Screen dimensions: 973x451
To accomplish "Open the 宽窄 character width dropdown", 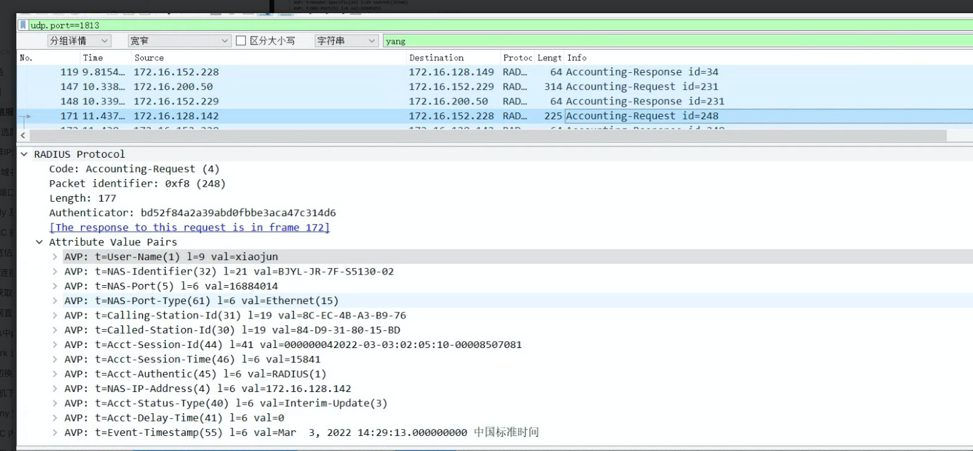I will (180, 41).
